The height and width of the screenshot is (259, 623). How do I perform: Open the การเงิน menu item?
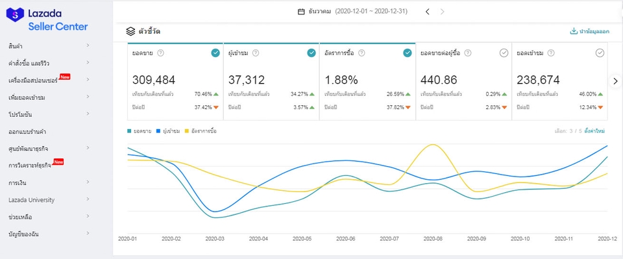[17, 183]
